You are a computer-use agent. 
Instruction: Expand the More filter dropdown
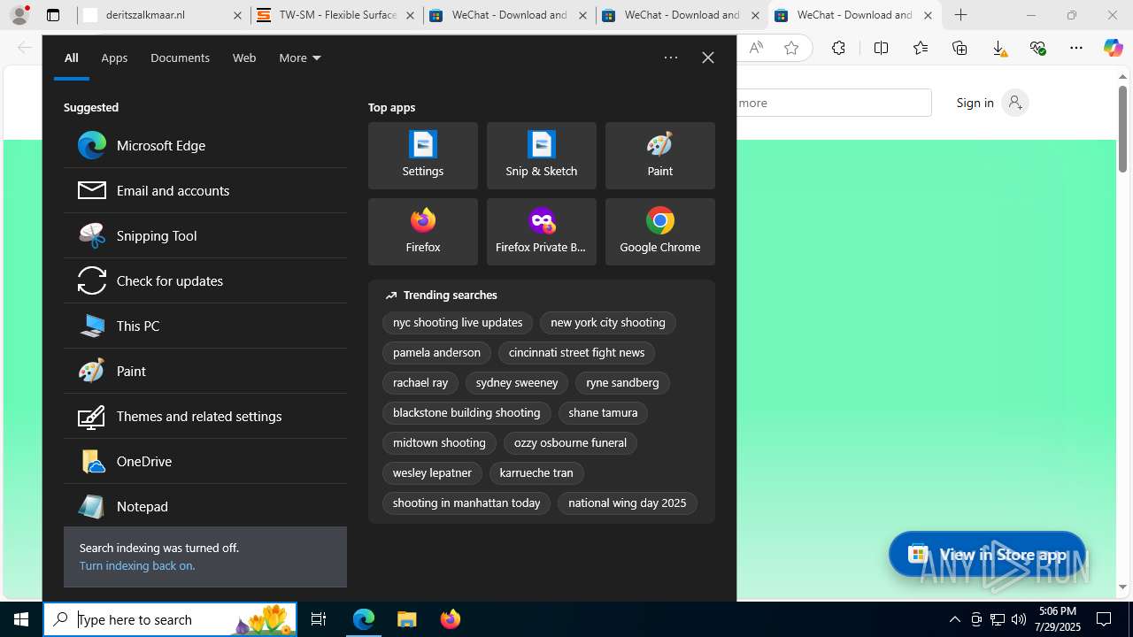pyautogui.click(x=300, y=58)
